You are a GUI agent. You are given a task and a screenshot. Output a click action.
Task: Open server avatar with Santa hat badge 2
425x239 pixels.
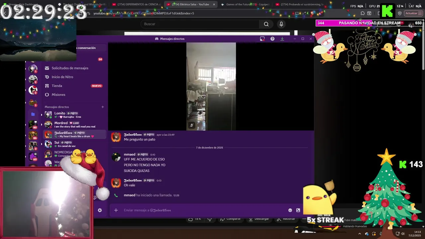(33, 90)
